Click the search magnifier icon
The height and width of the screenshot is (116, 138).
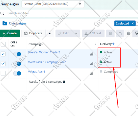click(x=2, y=13)
